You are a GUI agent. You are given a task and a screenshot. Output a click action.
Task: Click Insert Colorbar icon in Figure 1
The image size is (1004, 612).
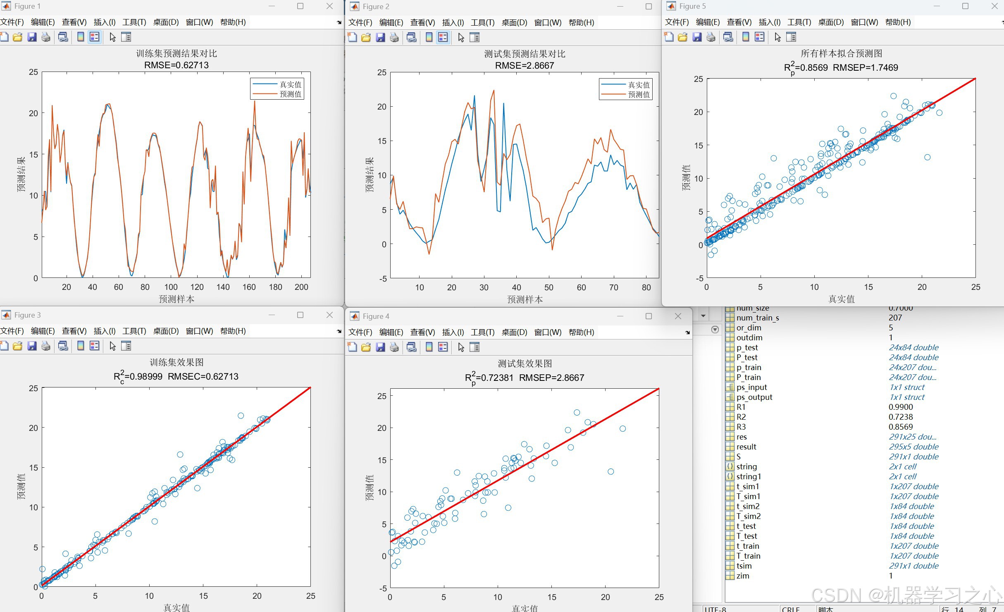pyautogui.click(x=81, y=37)
